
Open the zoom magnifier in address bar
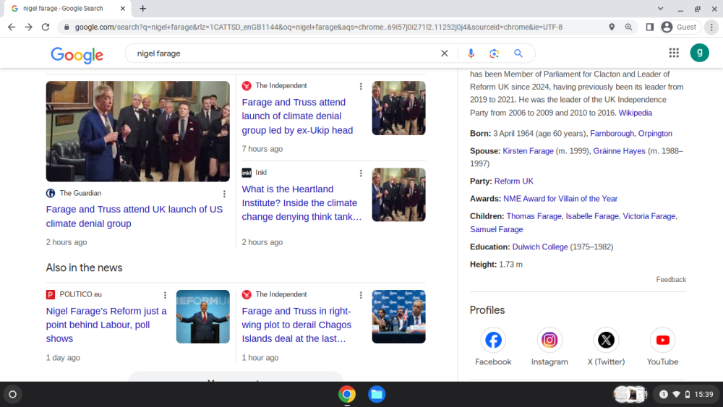[x=628, y=27]
